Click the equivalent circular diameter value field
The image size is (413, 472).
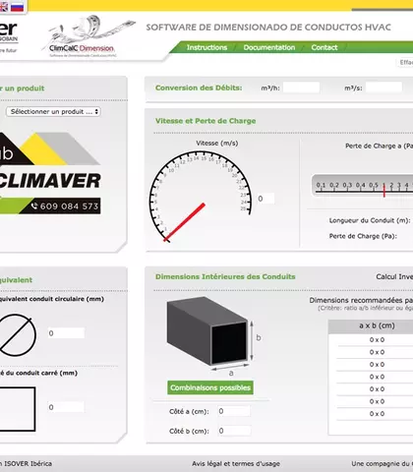pyautogui.click(x=66, y=333)
